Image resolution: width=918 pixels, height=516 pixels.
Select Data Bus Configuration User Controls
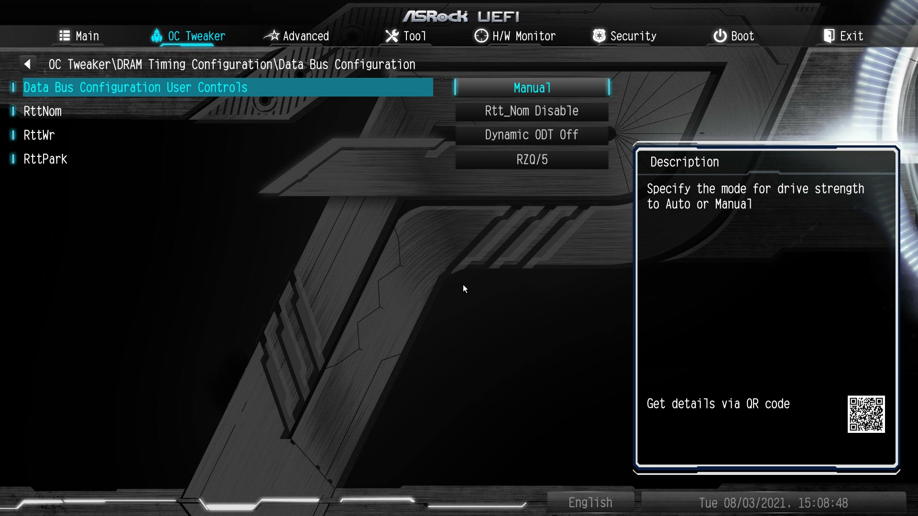click(228, 87)
